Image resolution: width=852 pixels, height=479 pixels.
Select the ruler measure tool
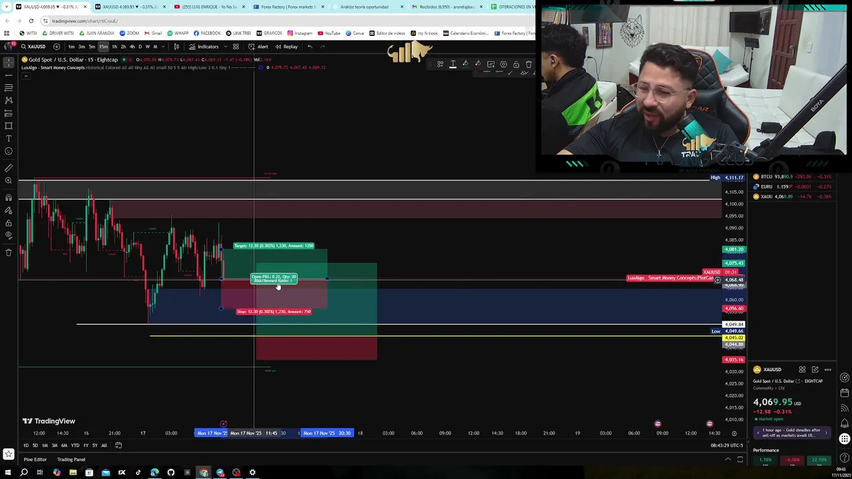tap(9, 168)
